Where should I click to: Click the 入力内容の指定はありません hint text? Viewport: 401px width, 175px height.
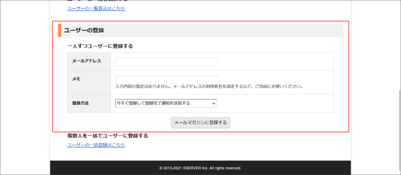(209, 87)
